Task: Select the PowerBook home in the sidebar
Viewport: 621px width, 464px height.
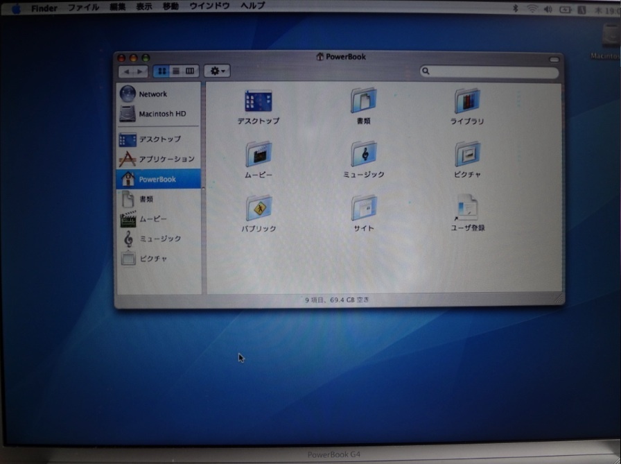Action: click(159, 179)
